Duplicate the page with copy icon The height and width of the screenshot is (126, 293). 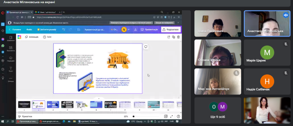pos(174,37)
